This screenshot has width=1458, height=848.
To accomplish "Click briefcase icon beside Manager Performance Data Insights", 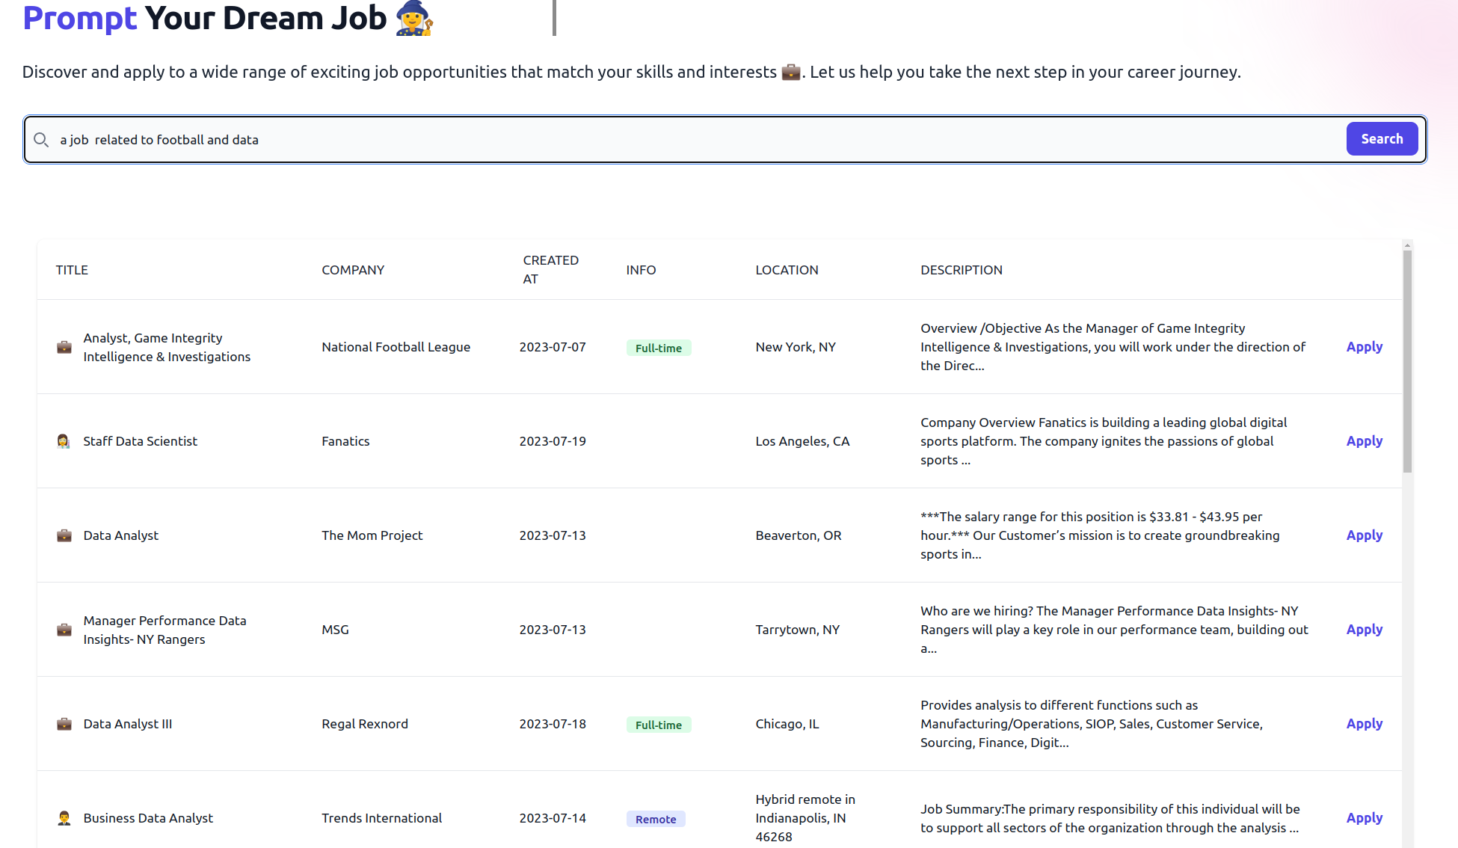I will pyautogui.click(x=64, y=630).
